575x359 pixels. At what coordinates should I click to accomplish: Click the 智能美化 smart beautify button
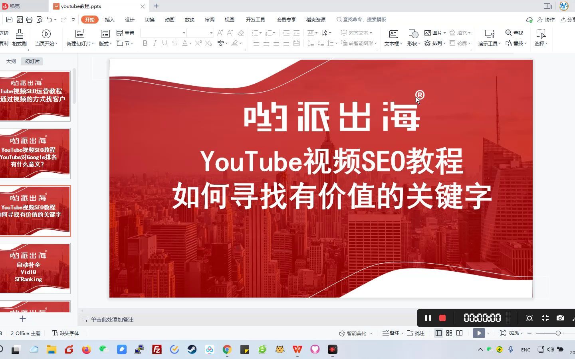pos(356,333)
